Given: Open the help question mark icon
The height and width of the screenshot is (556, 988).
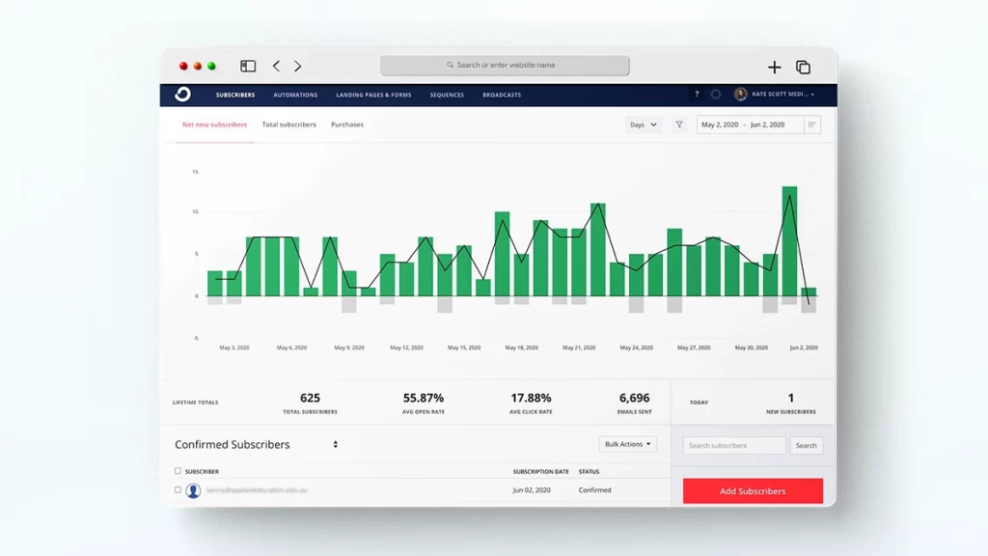Looking at the screenshot, I should click(697, 95).
